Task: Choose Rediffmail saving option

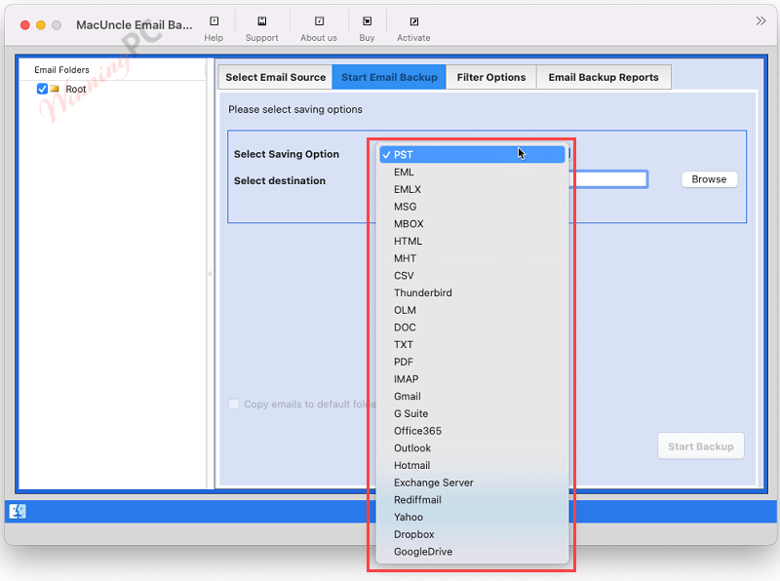Action: click(x=472, y=500)
